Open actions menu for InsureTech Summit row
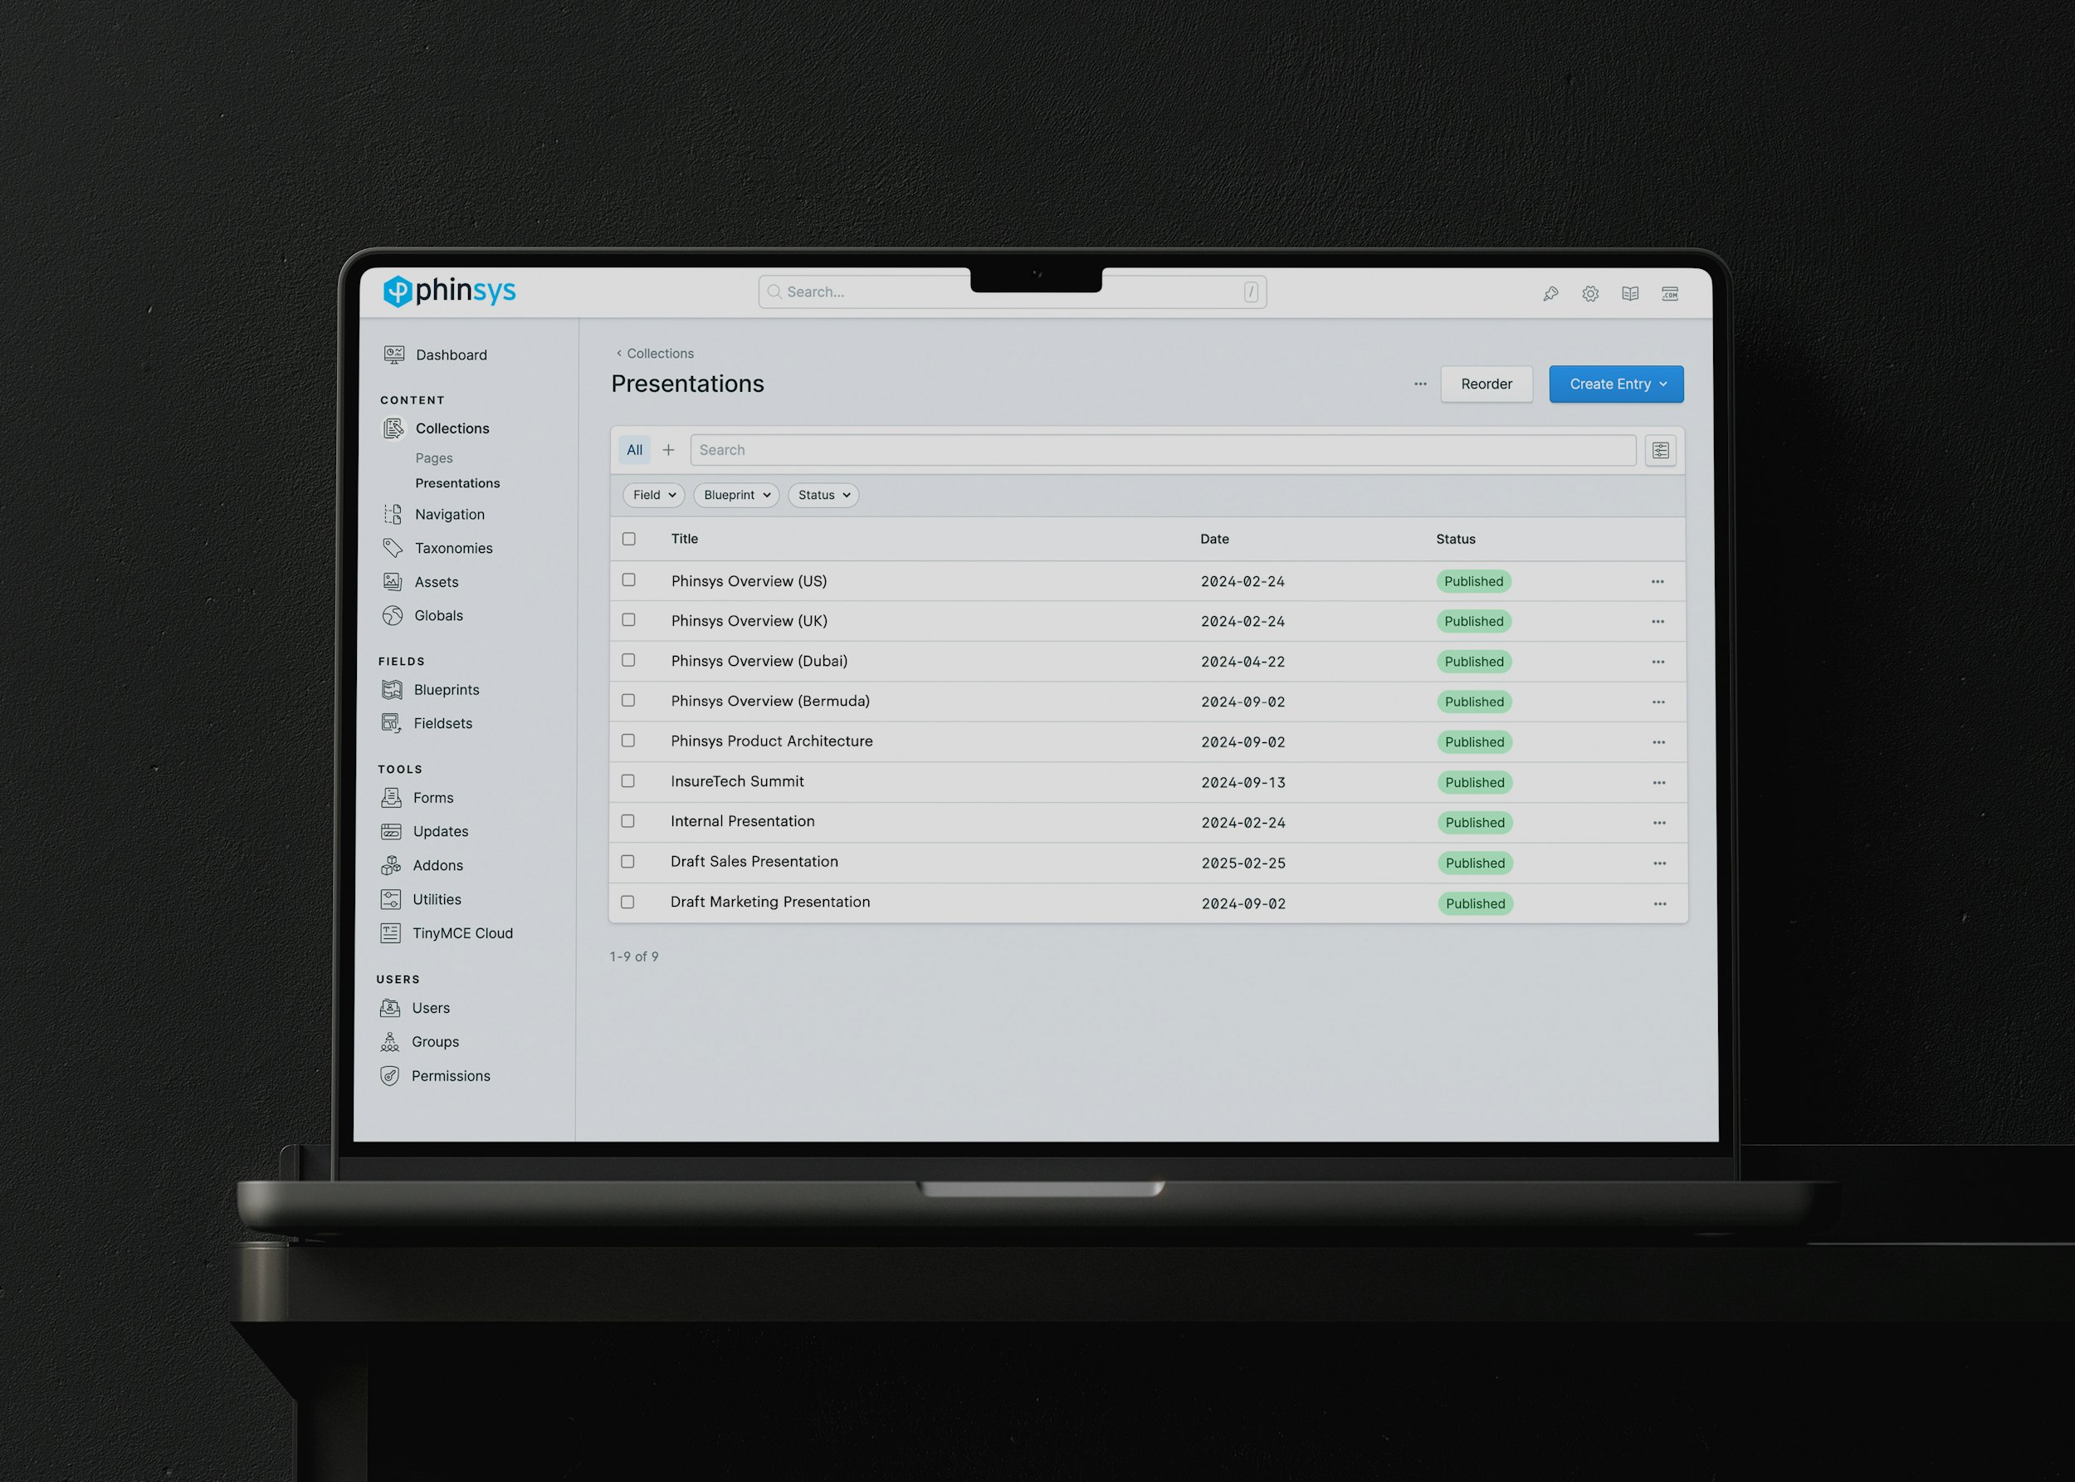2075x1482 pixels. pos(1658,783)
